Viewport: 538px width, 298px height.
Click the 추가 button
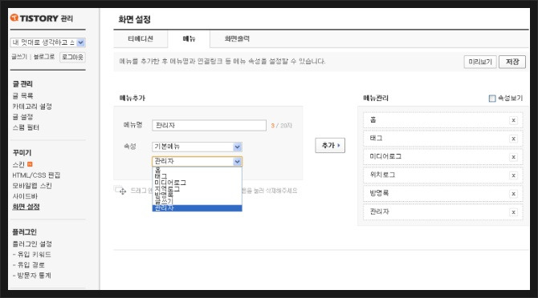(330, 146)
